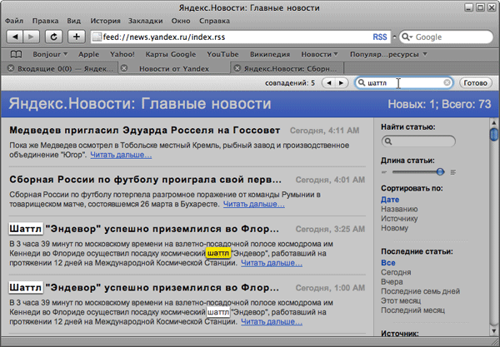Click the article length slider knob

pos(440,172)
